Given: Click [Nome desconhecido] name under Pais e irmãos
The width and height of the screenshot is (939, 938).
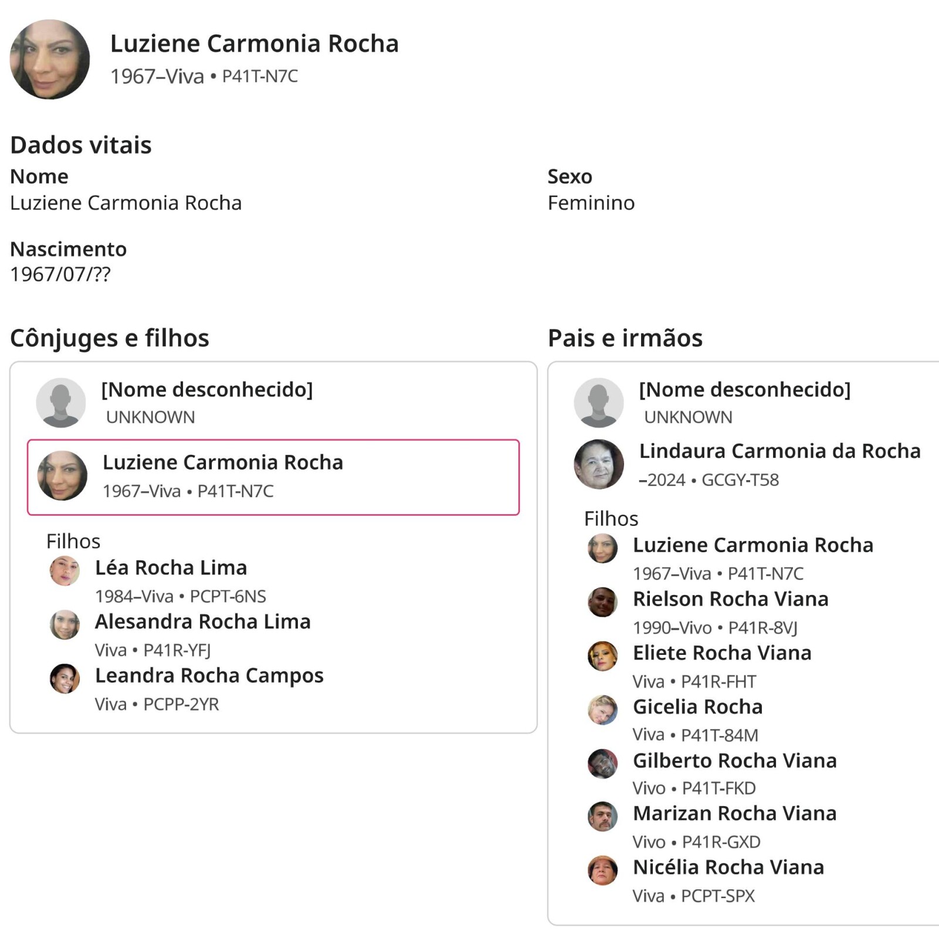Looking at the screenshot, I should click(x=744, y=389).
